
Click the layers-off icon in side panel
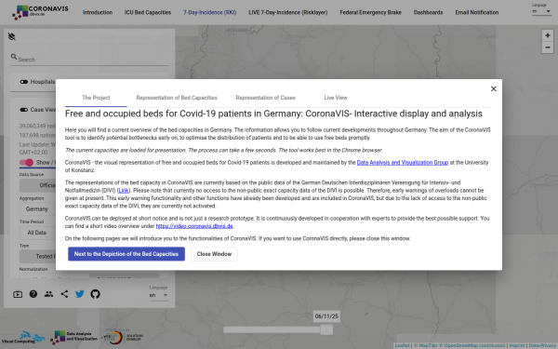tap(12, 36)
